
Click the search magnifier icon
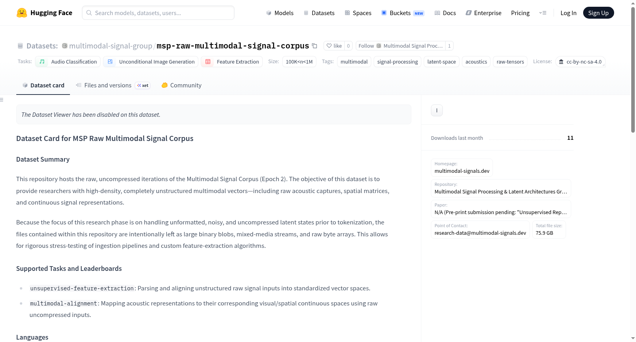tap(89, 13)
